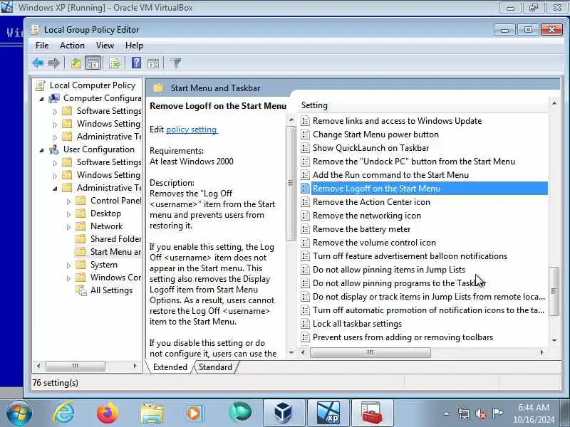Select Remove links and access to Windows Update
The height and width of the screenshot is (427, 570).
pyautogui.click(x=398, y=121)
